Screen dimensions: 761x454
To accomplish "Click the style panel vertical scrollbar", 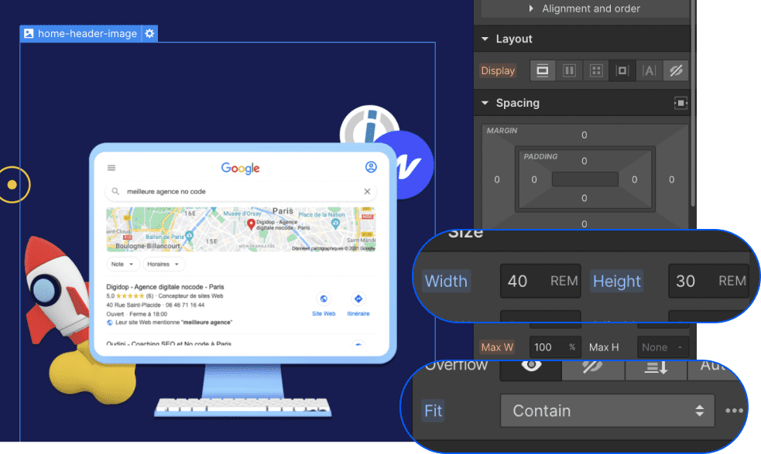I will click(693, 104).
